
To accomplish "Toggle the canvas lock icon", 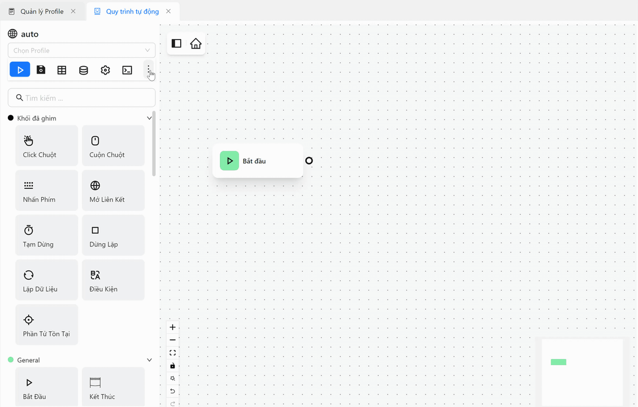I will pos(173,366).
